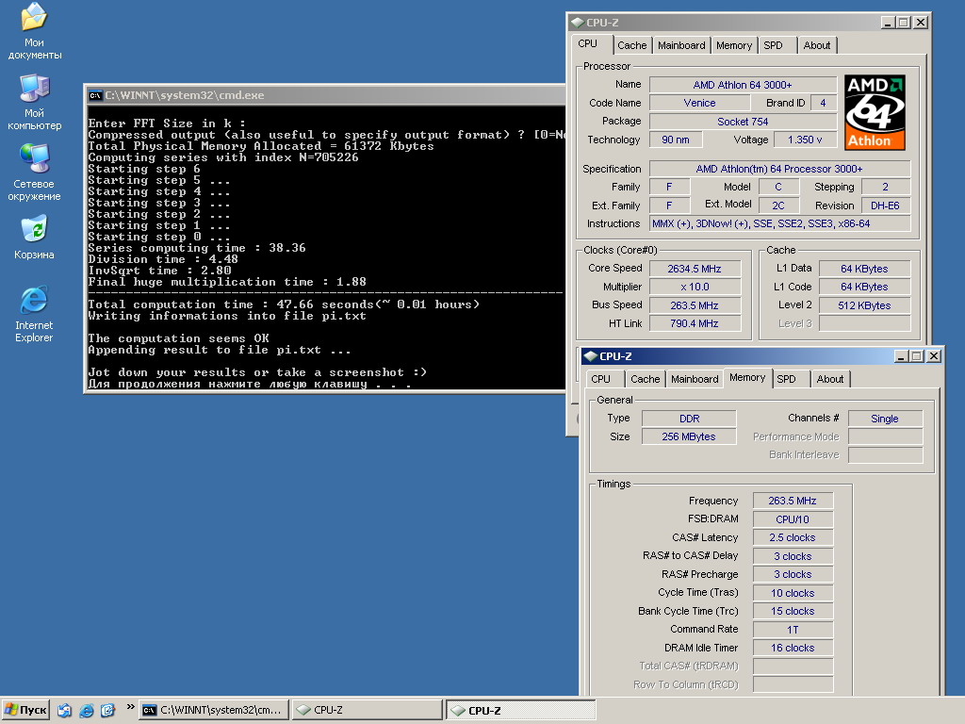Screen dimensions: 965x724
Task: Switch to Mainboard tab in front CPU-Z window
Action: (x=695, y=379)
